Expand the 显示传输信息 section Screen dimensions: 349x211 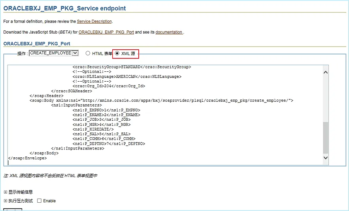6,192
